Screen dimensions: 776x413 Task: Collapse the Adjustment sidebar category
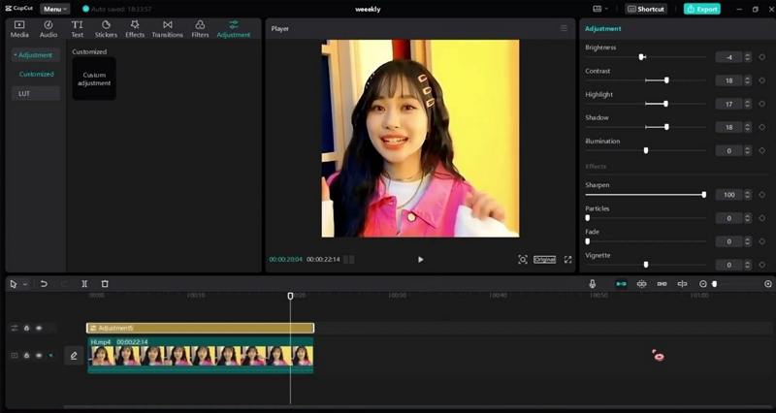pos(36,55)
